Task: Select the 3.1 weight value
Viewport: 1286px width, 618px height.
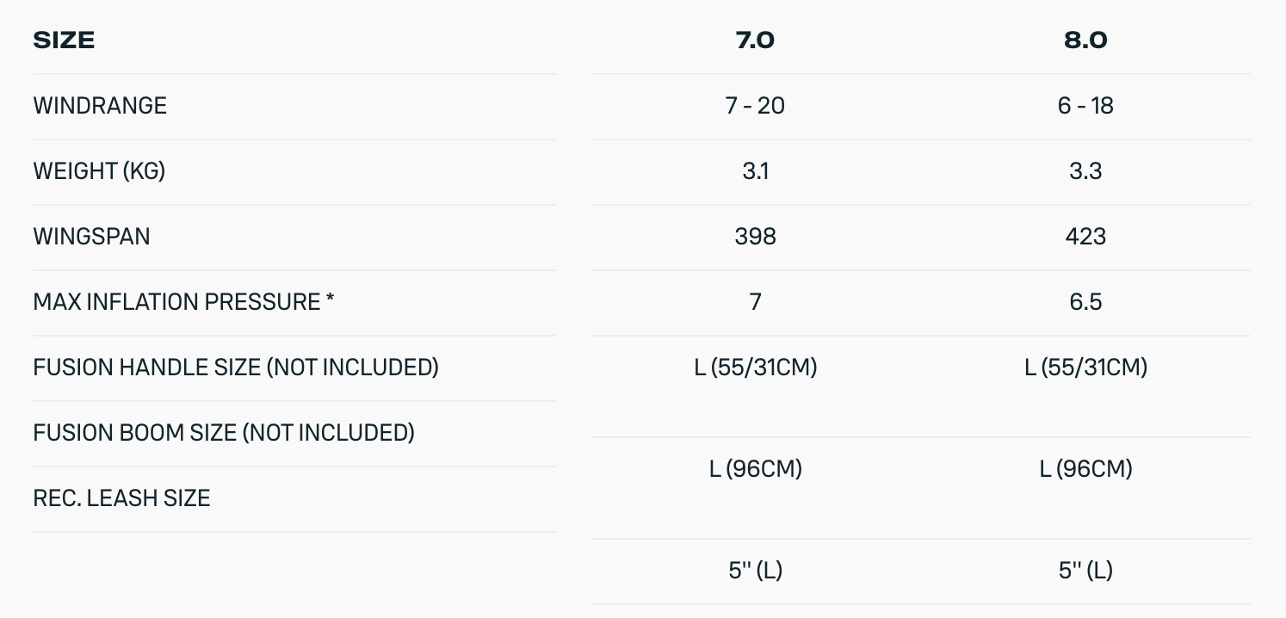Action: pyautogui.click(x=755, y=171)
